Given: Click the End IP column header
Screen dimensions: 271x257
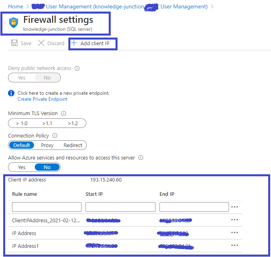Looking at the screenshot, I should (167, 194).
